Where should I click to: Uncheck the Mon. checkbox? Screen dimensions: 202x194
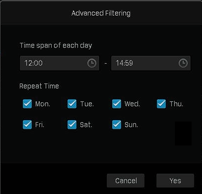point(27,104)
